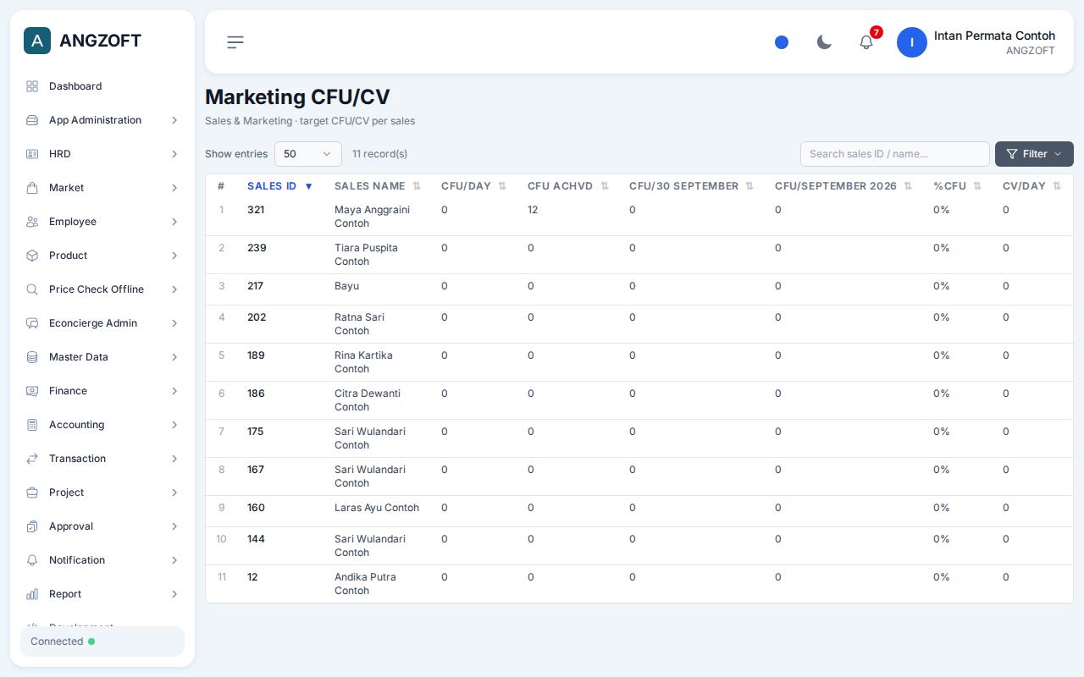Viewport: 1084px width, 677px height.
Task: Expand the Market submenu chevron
Action: (174, 188)
